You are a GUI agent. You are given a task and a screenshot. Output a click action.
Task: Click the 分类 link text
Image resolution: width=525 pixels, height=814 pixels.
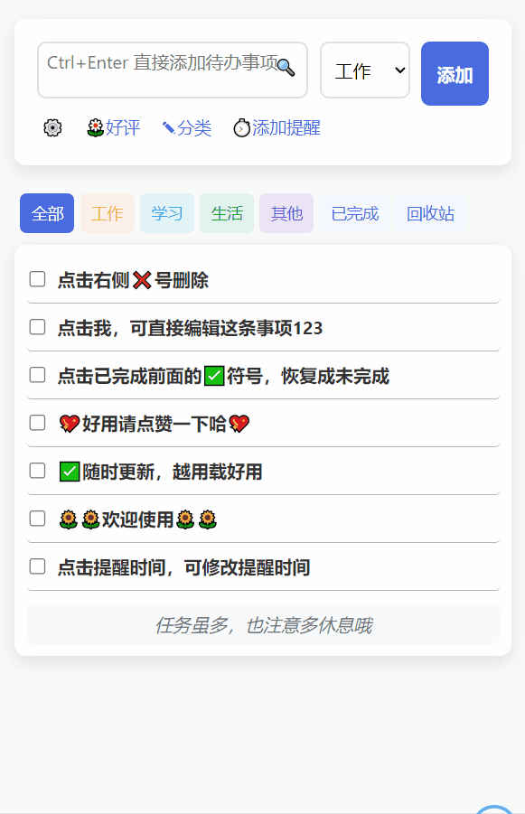pyautogui.click(x=194, y=127)
